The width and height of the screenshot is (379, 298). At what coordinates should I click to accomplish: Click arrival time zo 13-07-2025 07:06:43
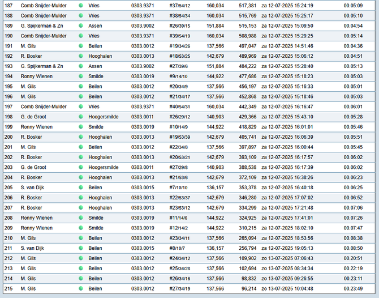tap(287, 258)
